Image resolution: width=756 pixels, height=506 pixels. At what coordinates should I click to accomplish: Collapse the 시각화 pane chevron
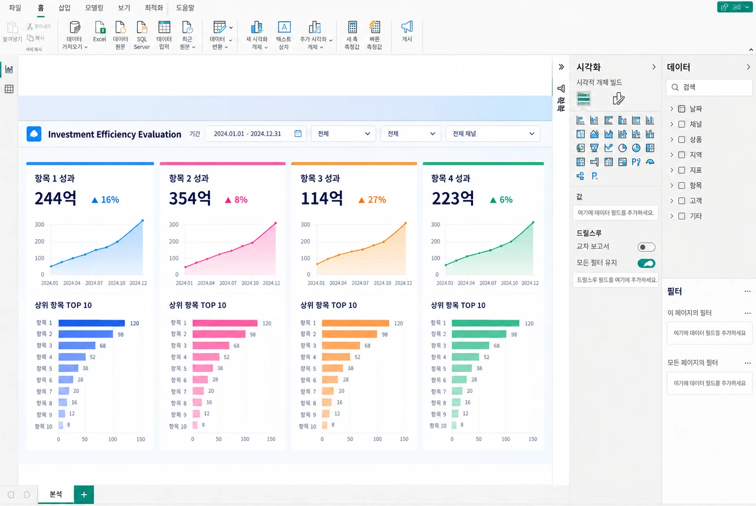pyautogui.click(x=654, y=67)
